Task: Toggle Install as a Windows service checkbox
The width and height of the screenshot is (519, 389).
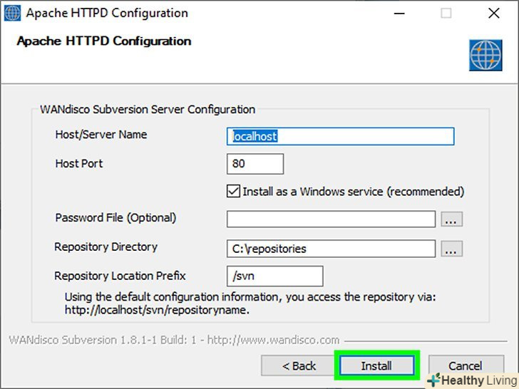Action: pyautogui.click(x=233, y=191)
